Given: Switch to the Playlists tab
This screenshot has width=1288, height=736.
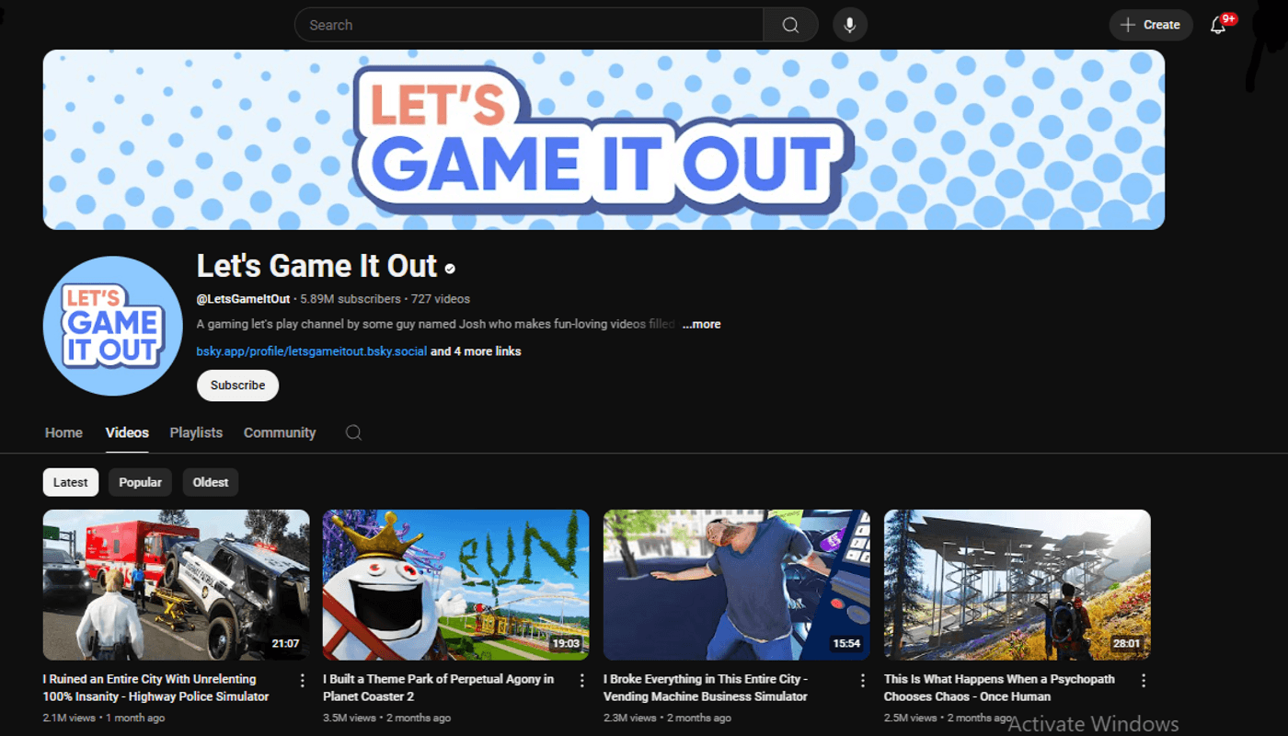Looking at the screenshot, I should (x=196, y=432).
